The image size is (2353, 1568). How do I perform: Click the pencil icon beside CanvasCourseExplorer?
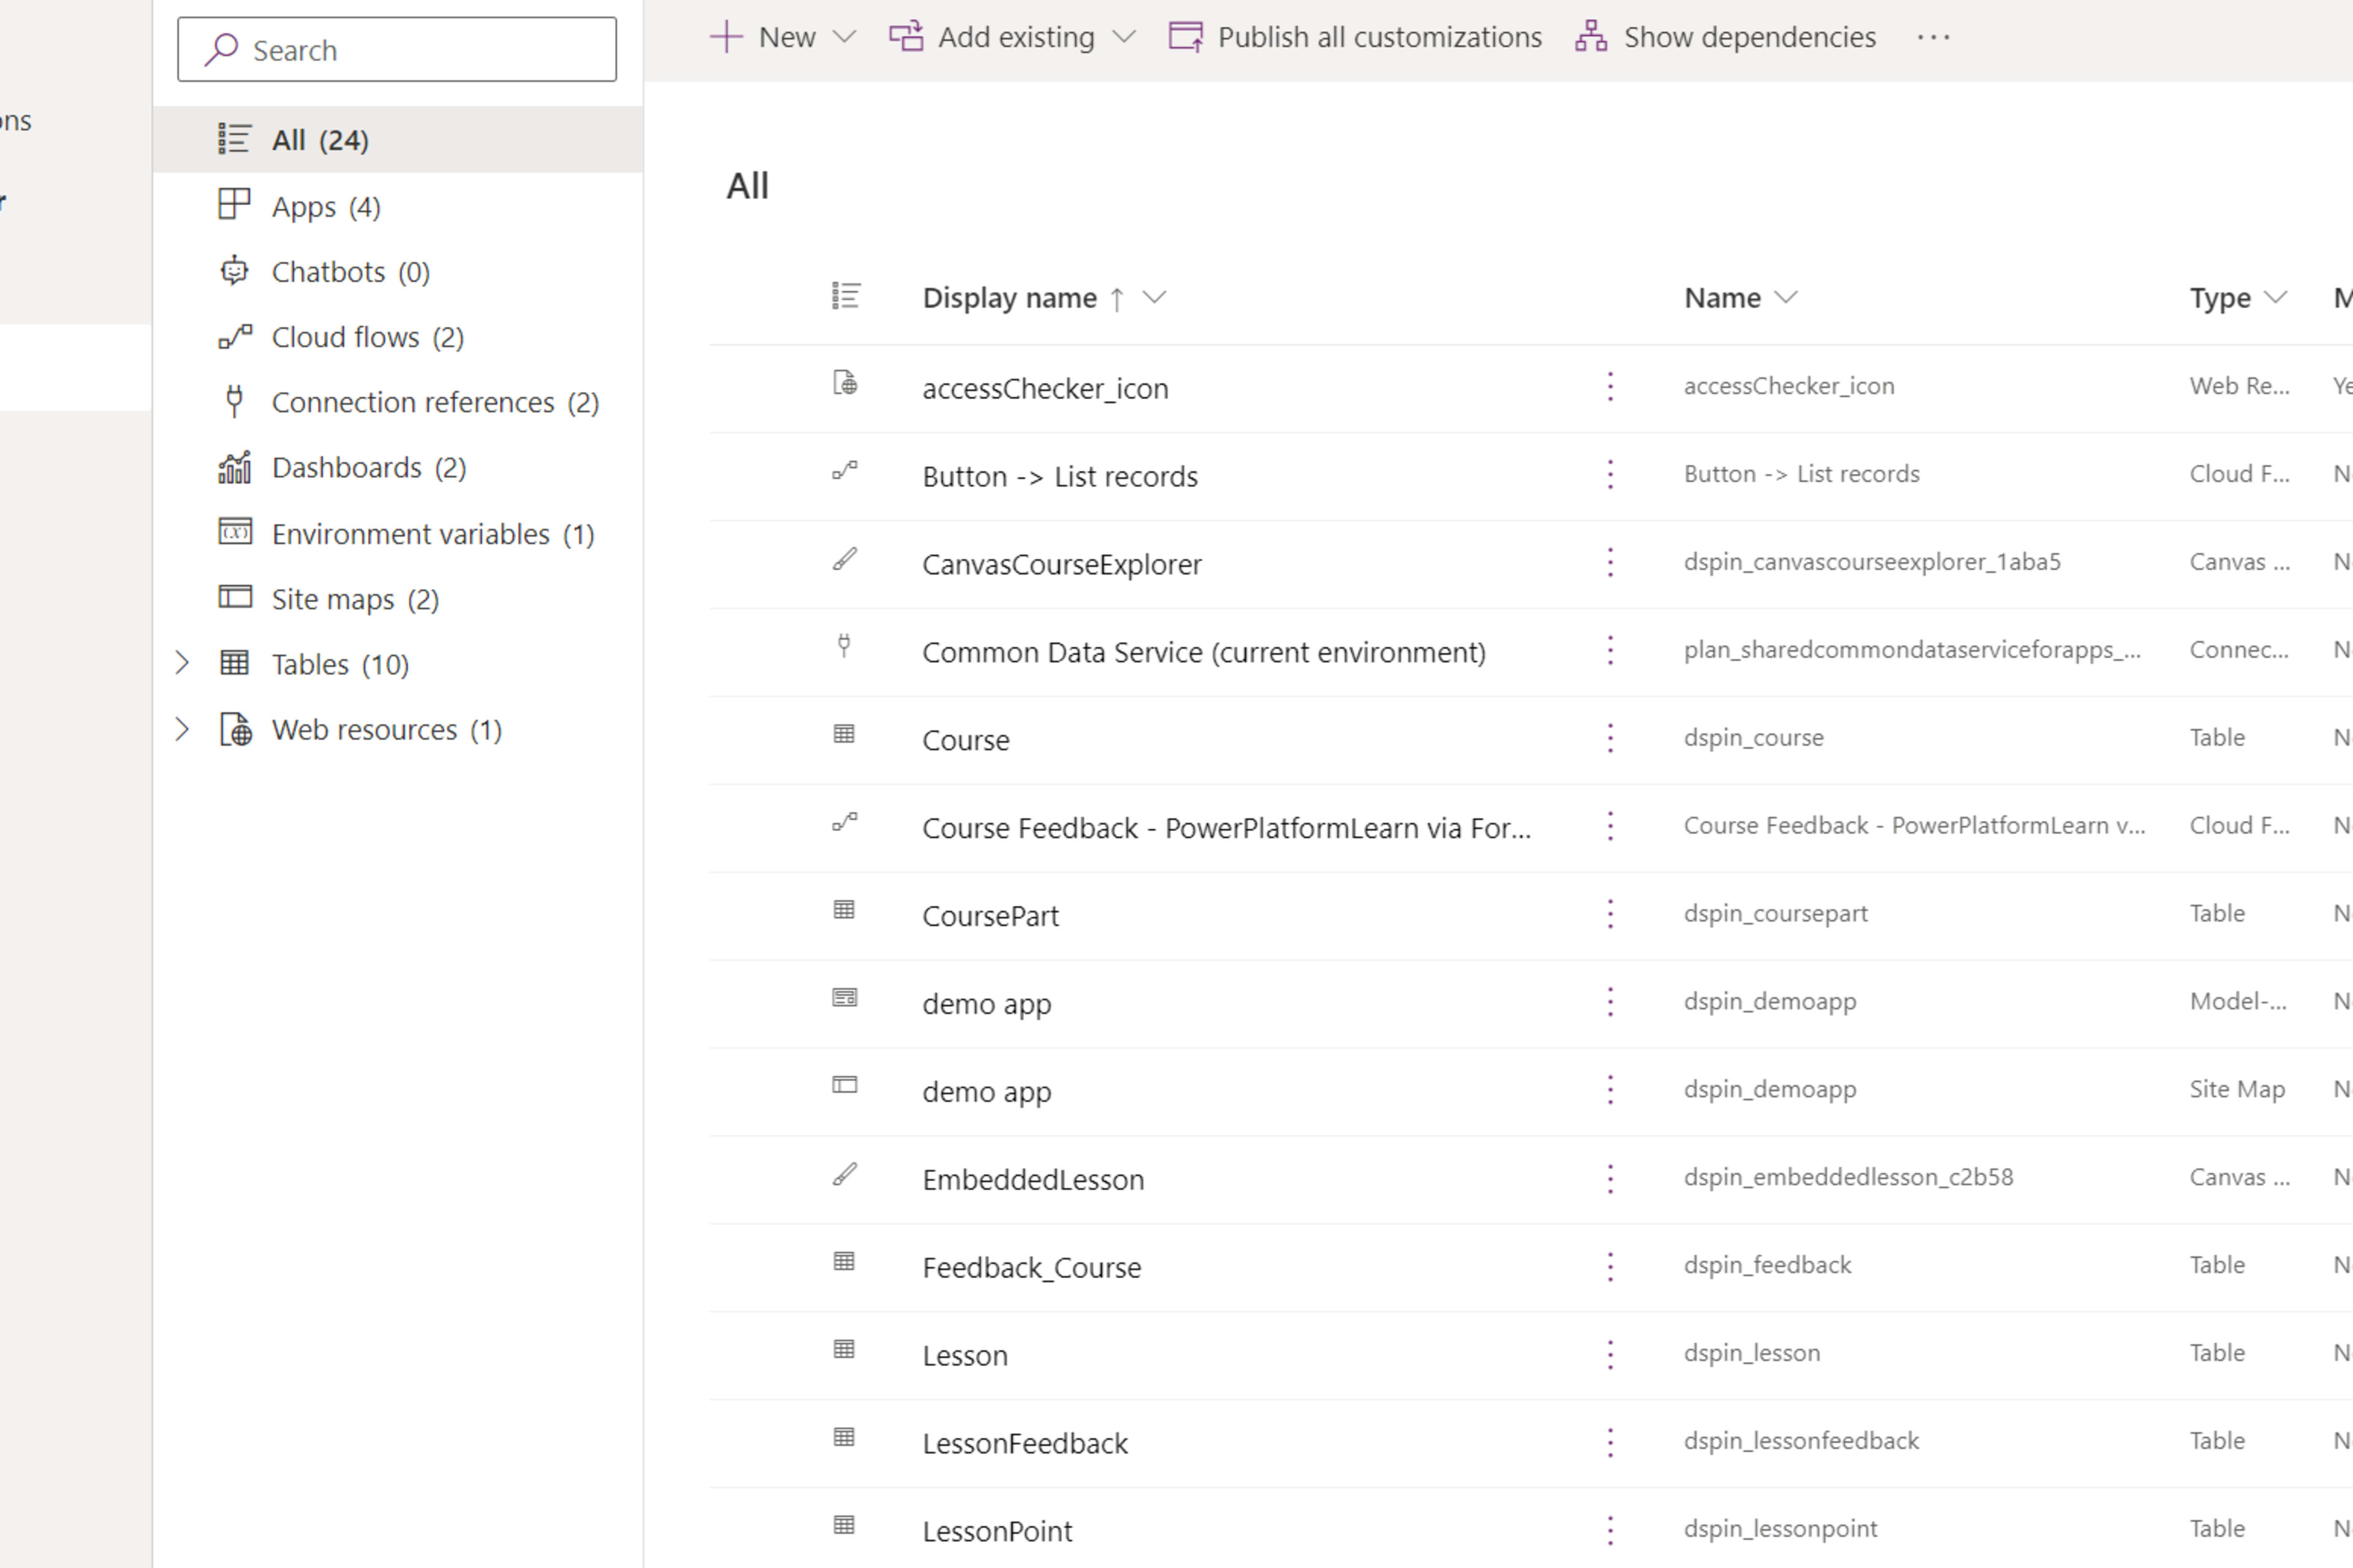point(846,558)
